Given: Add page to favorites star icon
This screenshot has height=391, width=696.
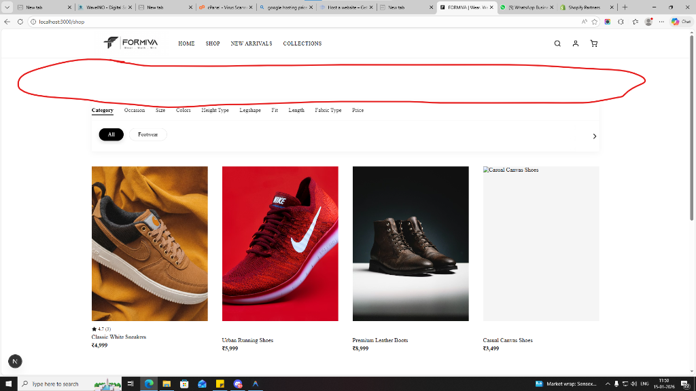Looking at the screenshot, I should (x=595, y=22).
